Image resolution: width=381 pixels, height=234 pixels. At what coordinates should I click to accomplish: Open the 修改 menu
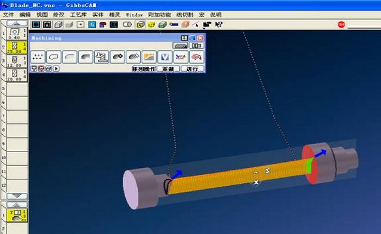coord(59,15)
